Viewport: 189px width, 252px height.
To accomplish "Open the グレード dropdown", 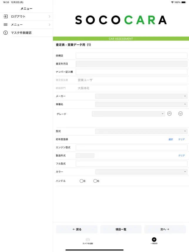I will [128, 114].
